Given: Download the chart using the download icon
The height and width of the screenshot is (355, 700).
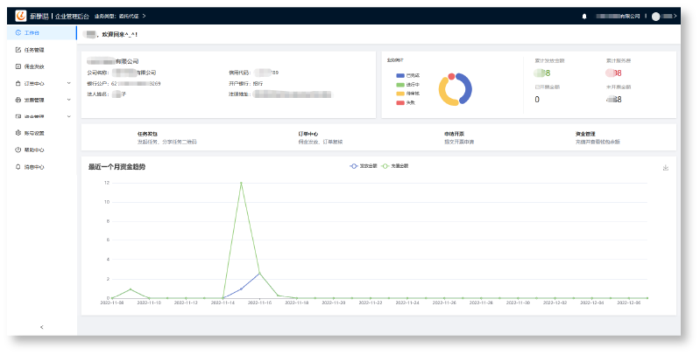Looking at the screenshot, I should tap(666, 167).
